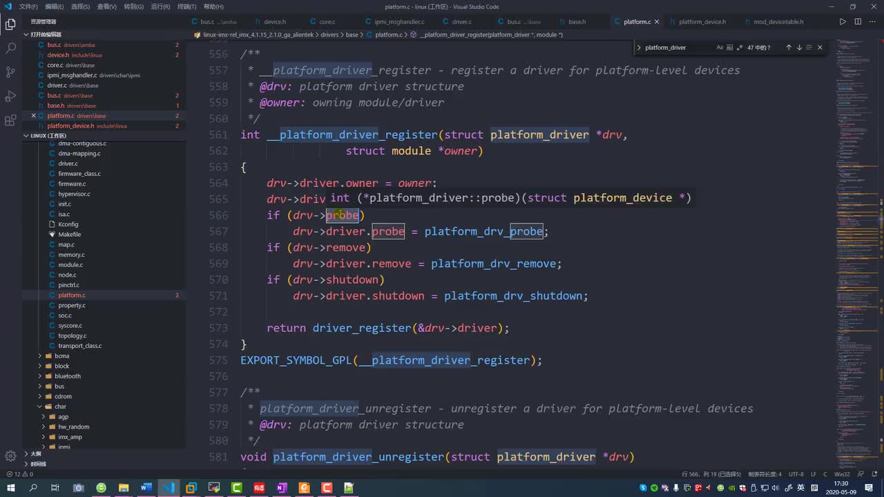Open the Manage gear menu
The width and height of the screenshot is (884, 497).
point(10,456)
